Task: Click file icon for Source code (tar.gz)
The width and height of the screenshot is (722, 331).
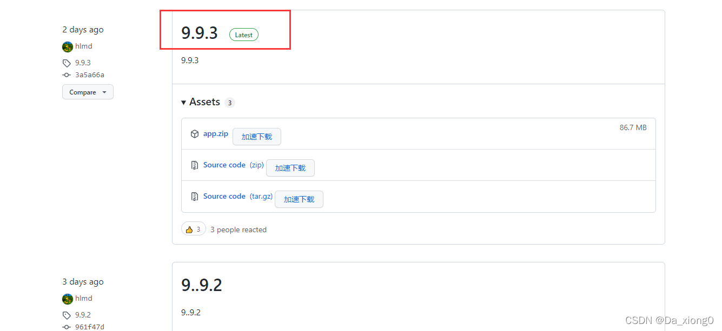Action: (195, 197)
